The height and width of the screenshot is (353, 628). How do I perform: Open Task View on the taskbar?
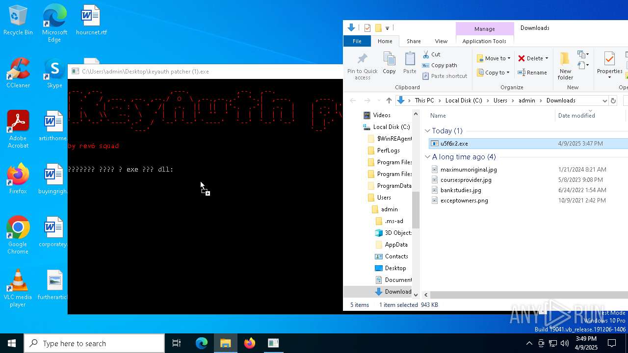point(177,343)
